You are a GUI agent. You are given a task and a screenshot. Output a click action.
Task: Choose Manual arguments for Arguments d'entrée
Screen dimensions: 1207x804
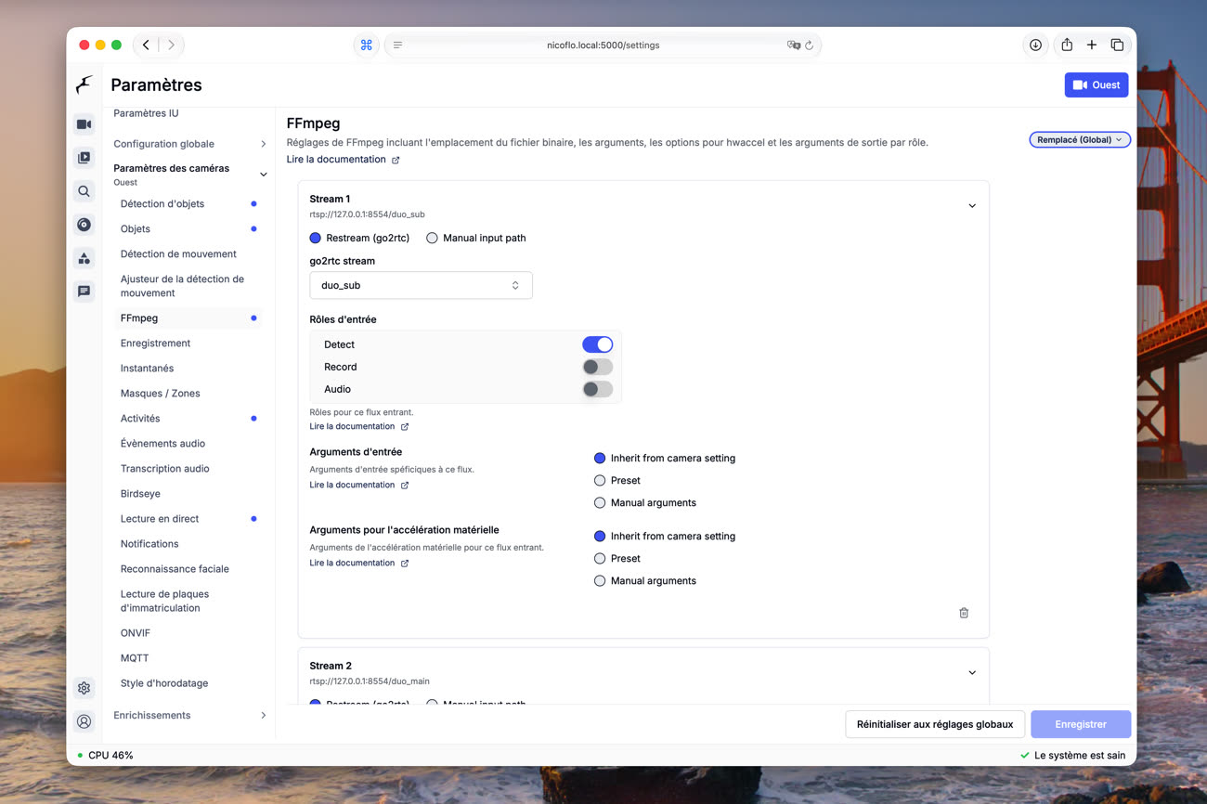pos(600,502)
